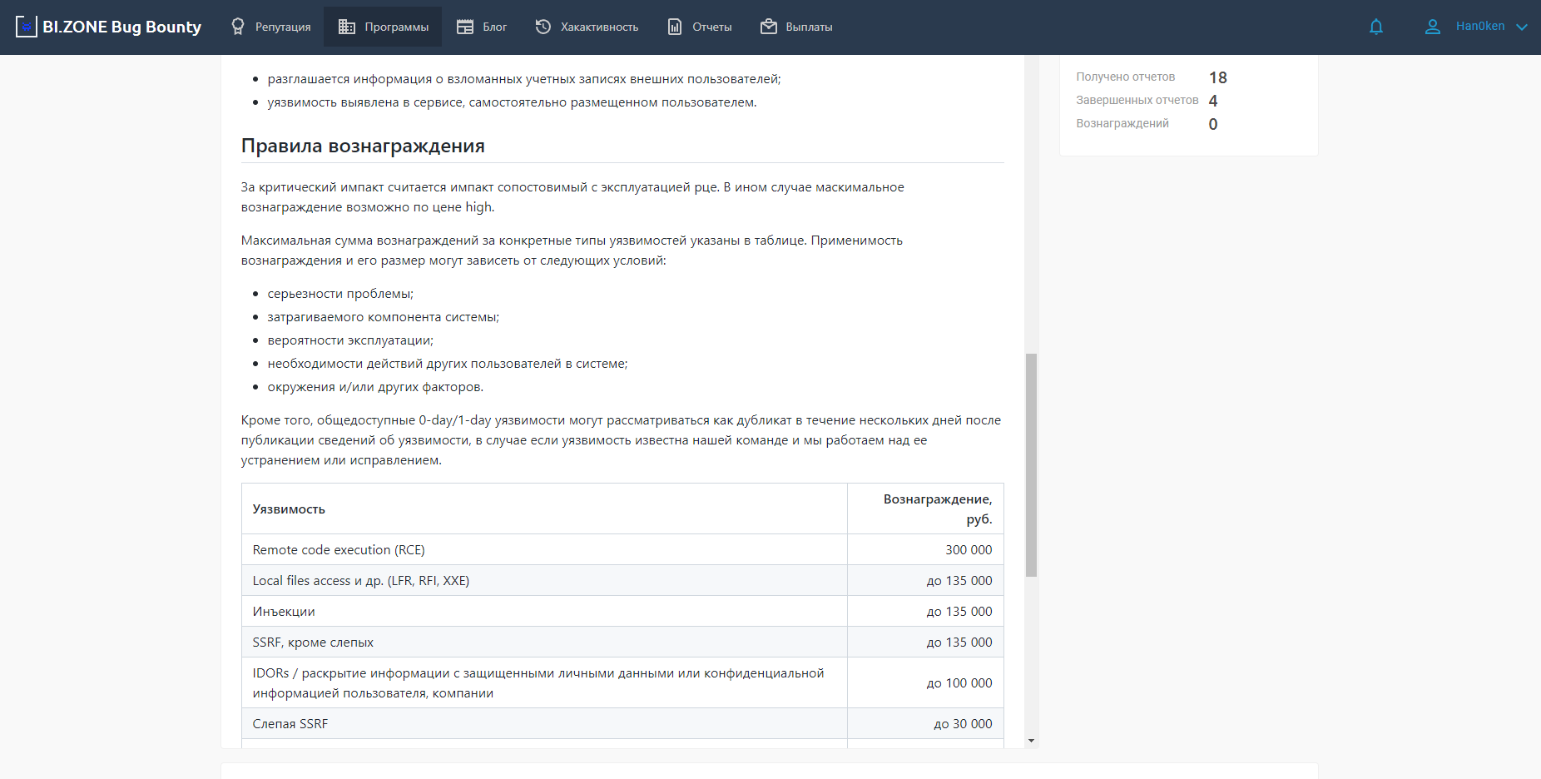The width and height of the screenshot is (1541, 779).
Task: Click the Репутация medal icon
Action: (238, 27)
